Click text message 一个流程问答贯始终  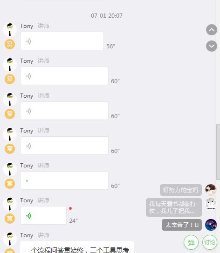(77, 247)
